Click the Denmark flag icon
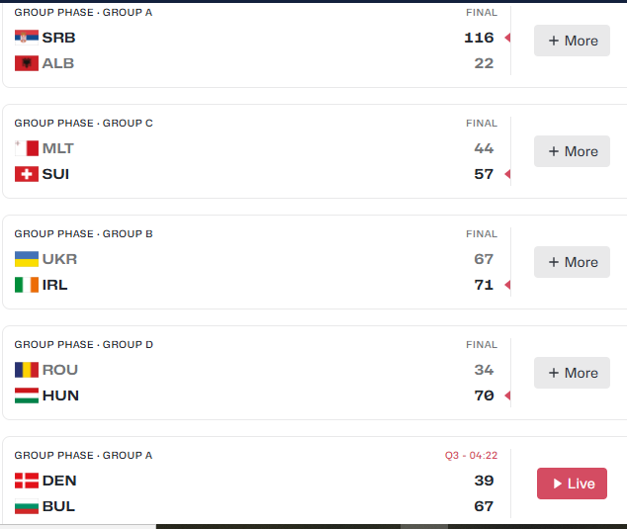627x529 pixels. coord(27,481)
